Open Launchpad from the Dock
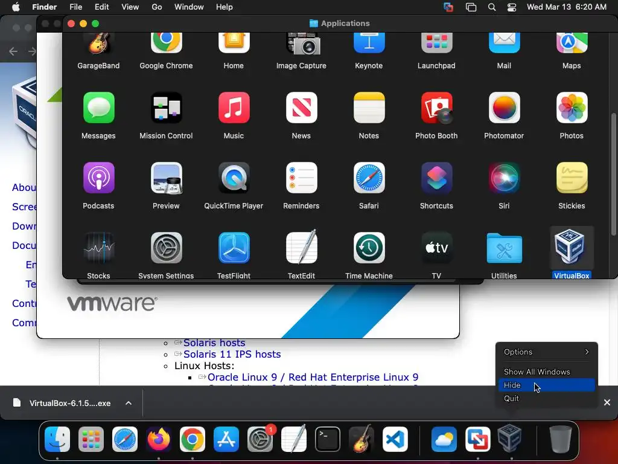618x464 pixels. (x=91, y=439)
